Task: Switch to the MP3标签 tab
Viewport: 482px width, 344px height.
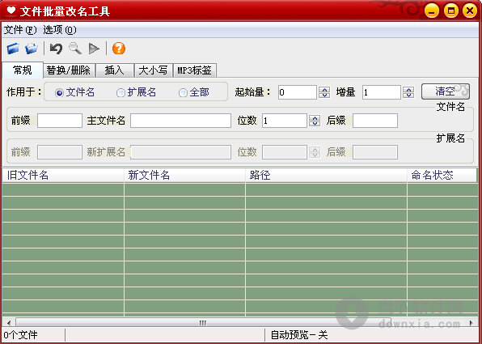Action: [194, 70]
